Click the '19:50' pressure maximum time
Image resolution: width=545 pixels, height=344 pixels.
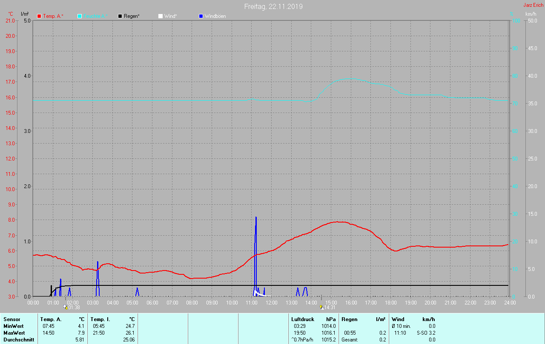click(x=299, y=333)
